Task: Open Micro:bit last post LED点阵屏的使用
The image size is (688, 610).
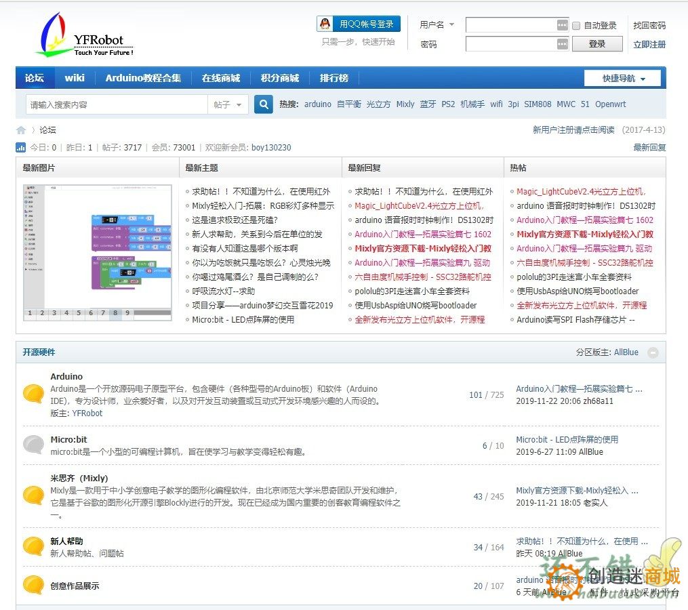Action: 567,439
